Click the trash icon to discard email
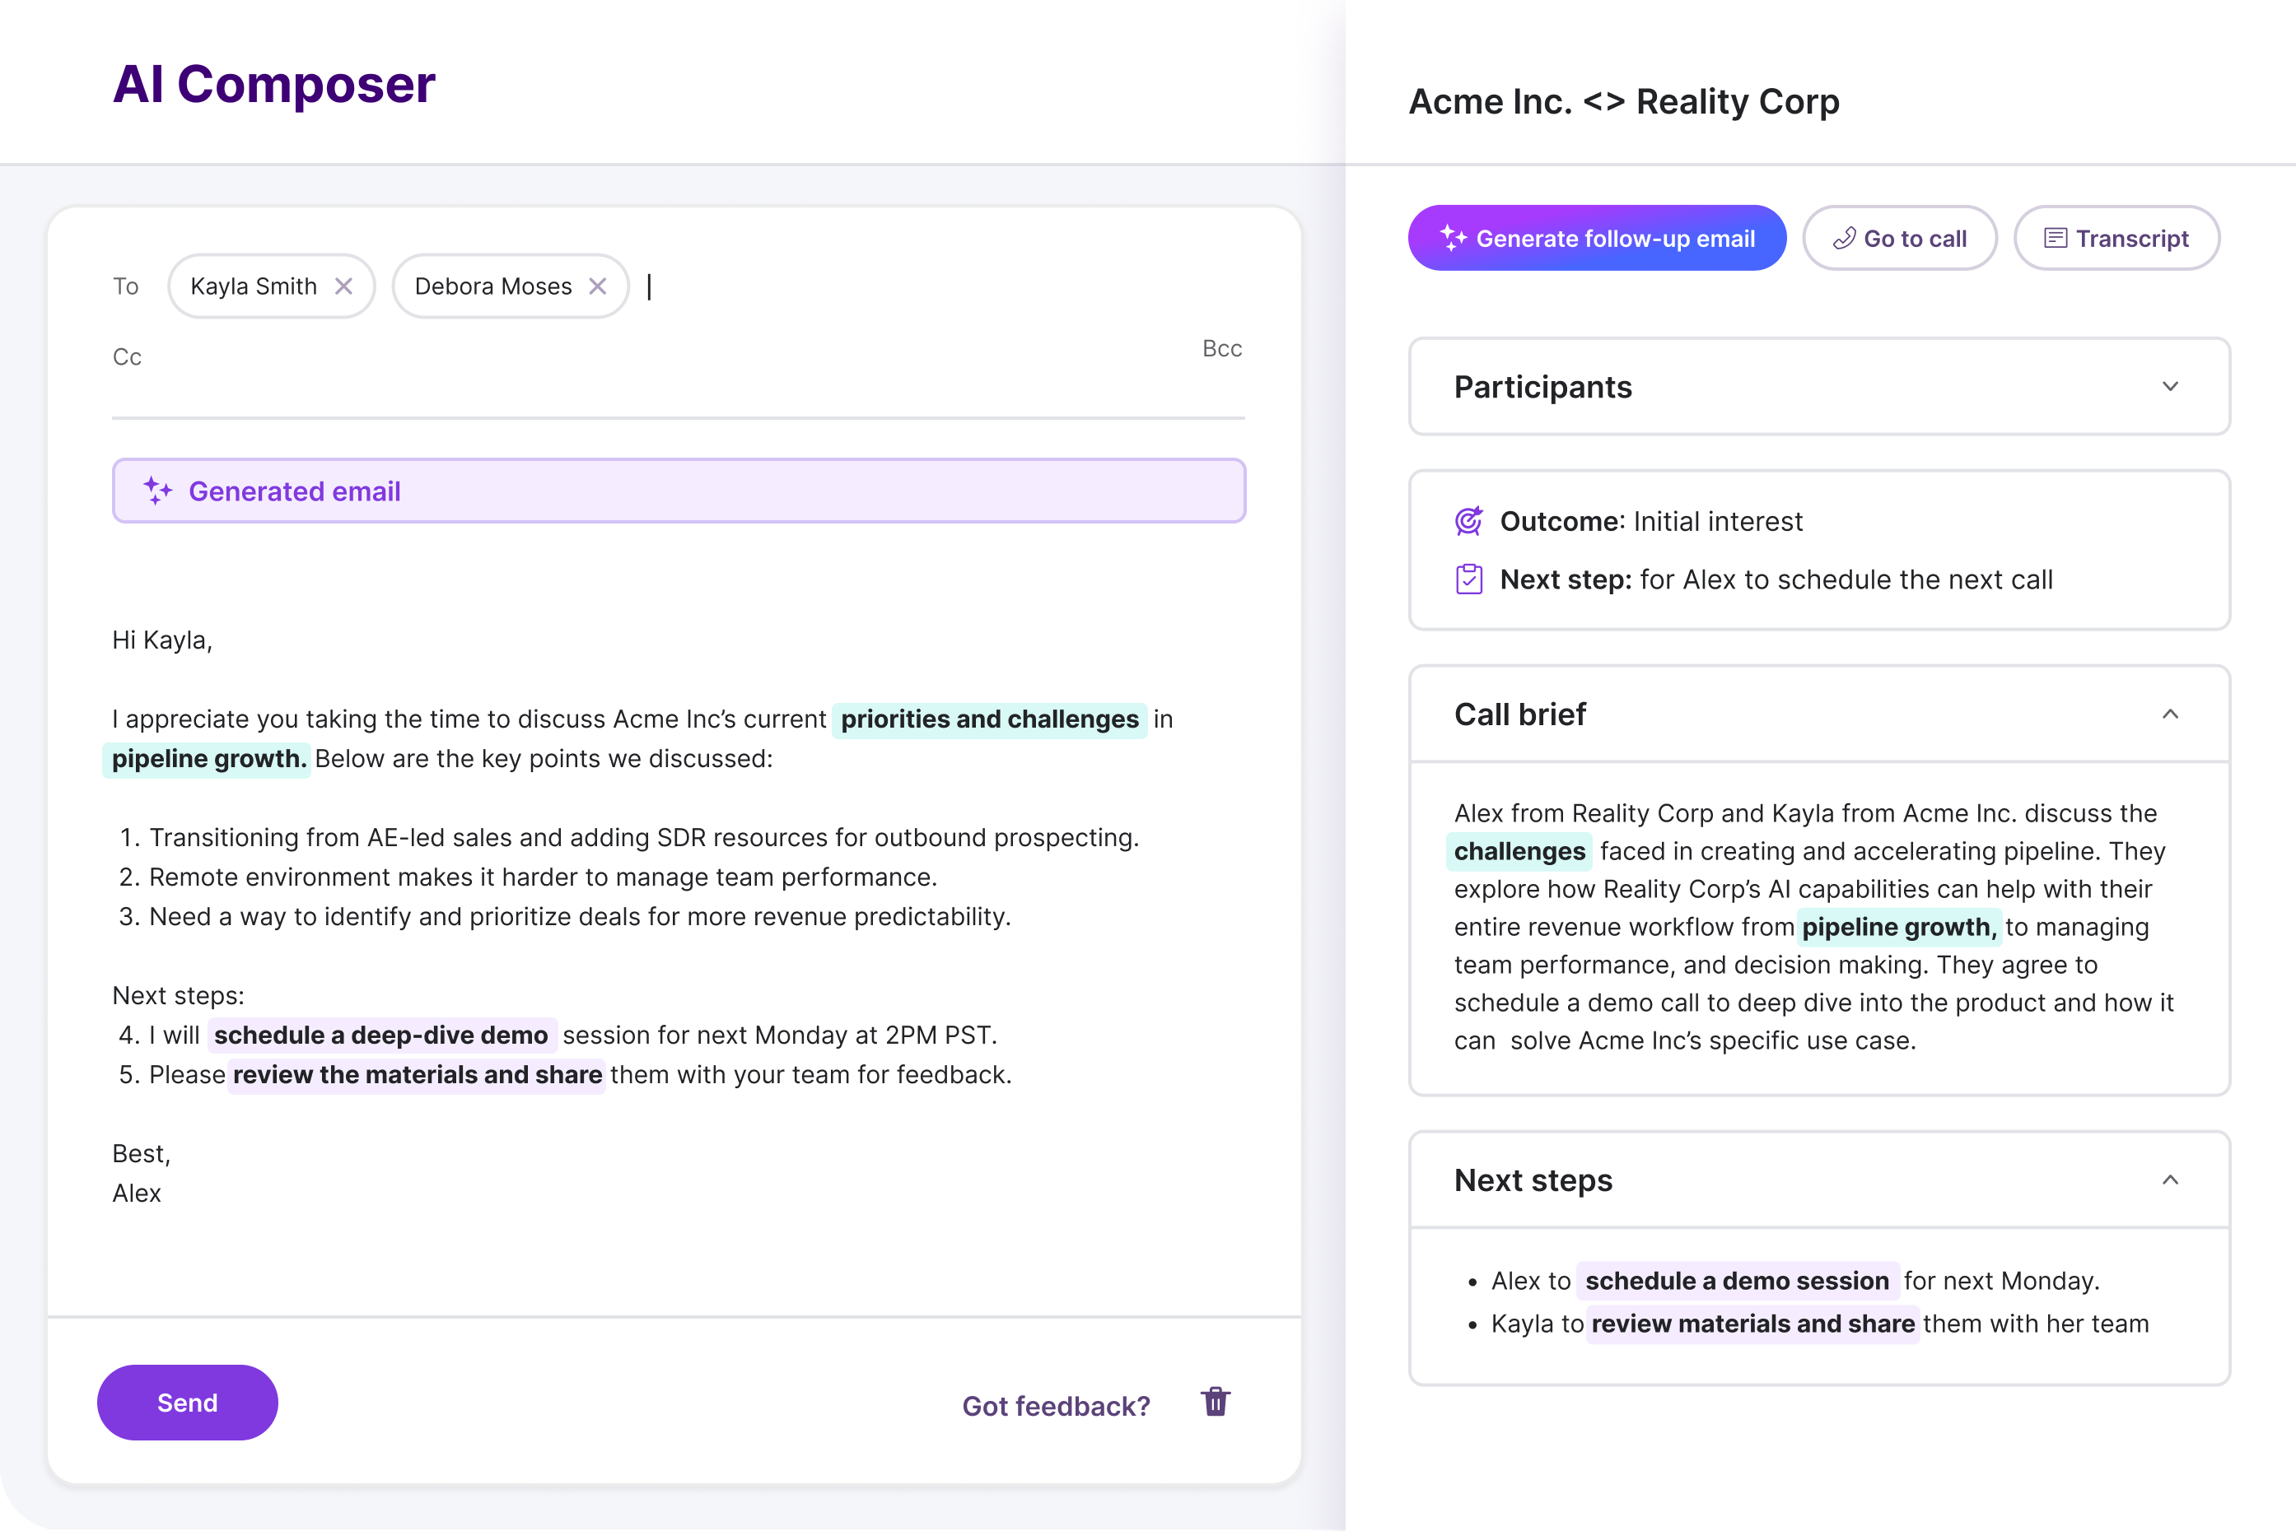This screenshot has height=1531, width=2296. coord(1215,1401)
